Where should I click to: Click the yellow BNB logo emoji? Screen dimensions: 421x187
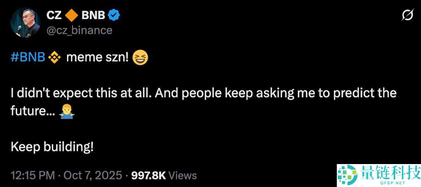tap(55, 58)
